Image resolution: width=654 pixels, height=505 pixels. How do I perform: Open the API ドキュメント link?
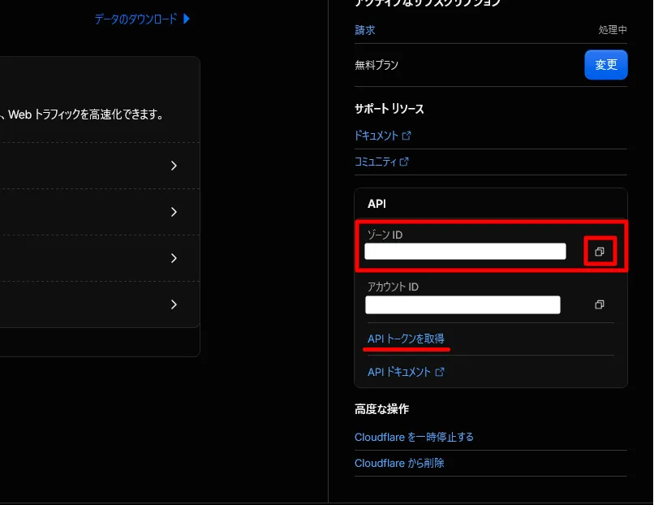406,372
